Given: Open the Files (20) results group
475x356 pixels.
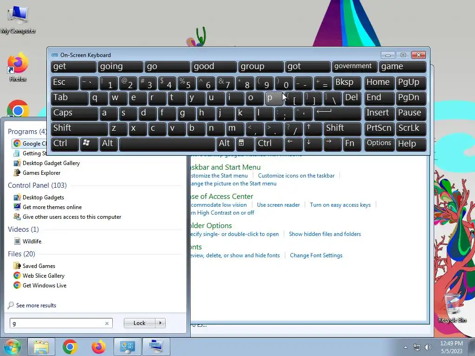Looking at the screenshot, I should pyautogui.click(x=21, y=254).
